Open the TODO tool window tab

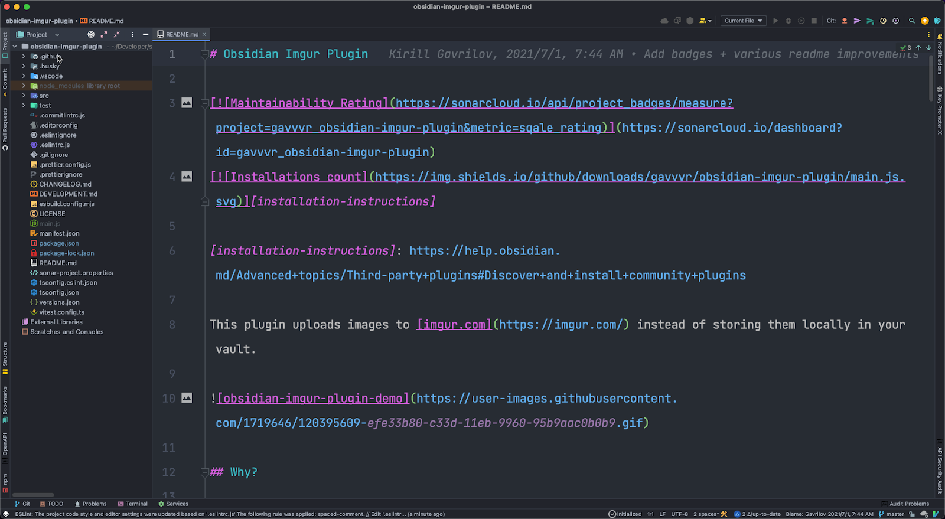pos(51,504)
